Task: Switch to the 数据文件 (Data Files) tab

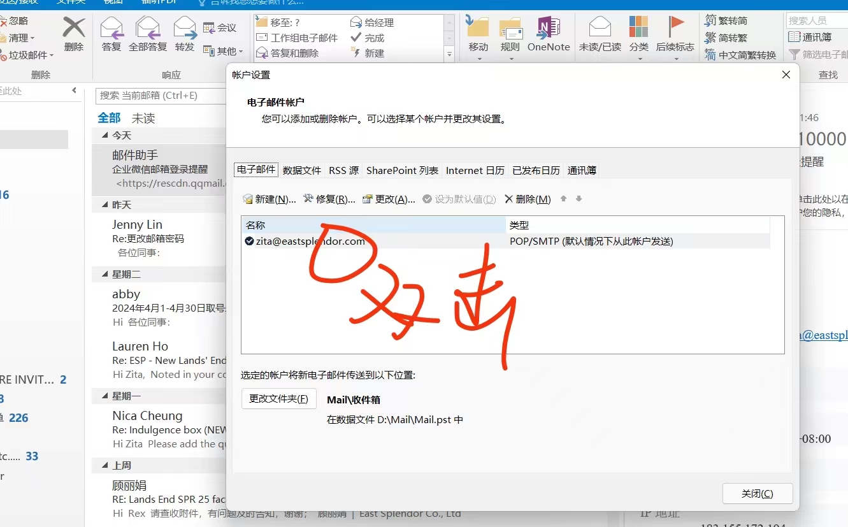Action: [x=302, y=170]
